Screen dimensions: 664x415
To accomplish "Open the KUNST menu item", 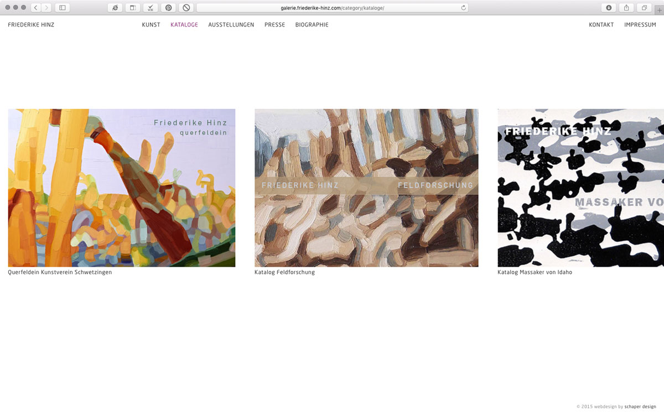I will click(151, 25).
